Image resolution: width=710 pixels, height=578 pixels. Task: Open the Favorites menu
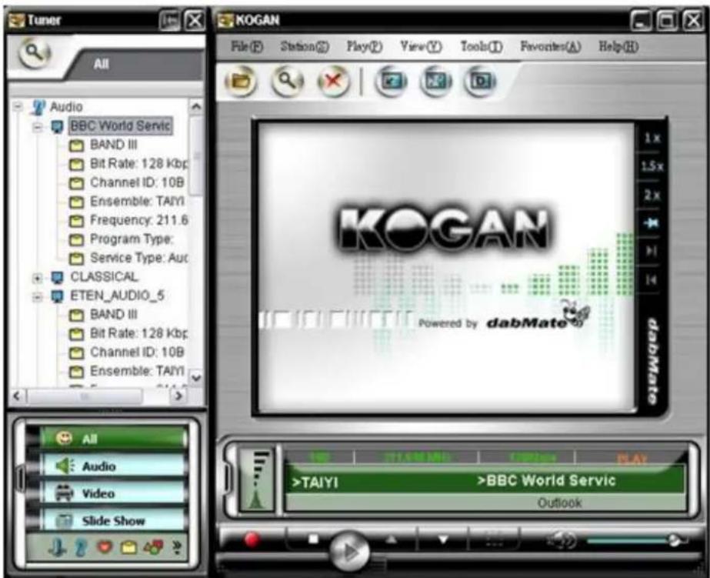pyautogui.click(x=550, y=46)
